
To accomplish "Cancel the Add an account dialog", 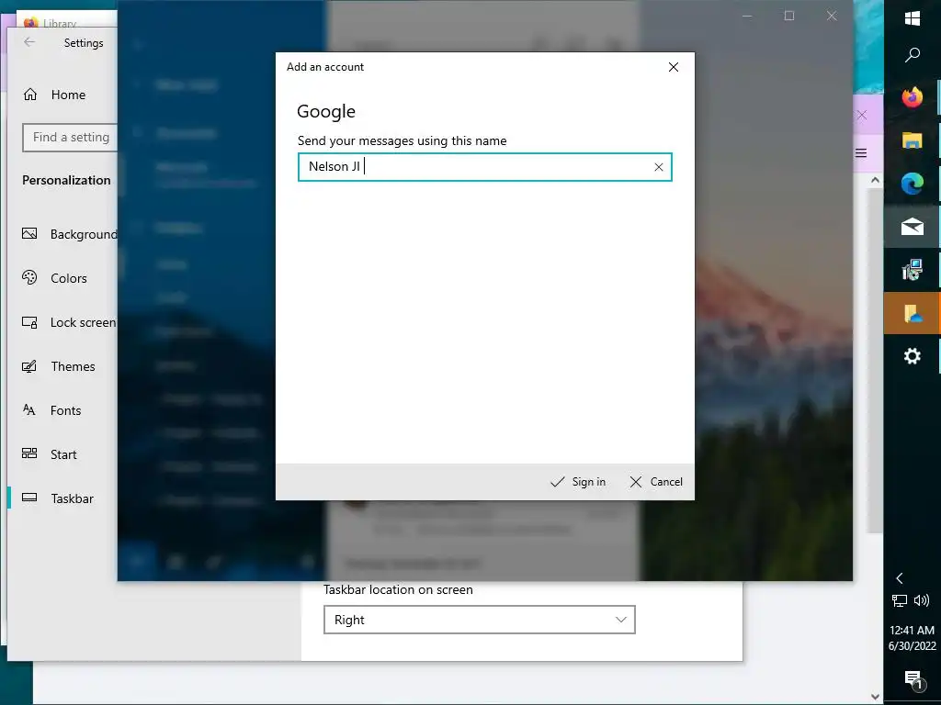I will pos(656,482).
